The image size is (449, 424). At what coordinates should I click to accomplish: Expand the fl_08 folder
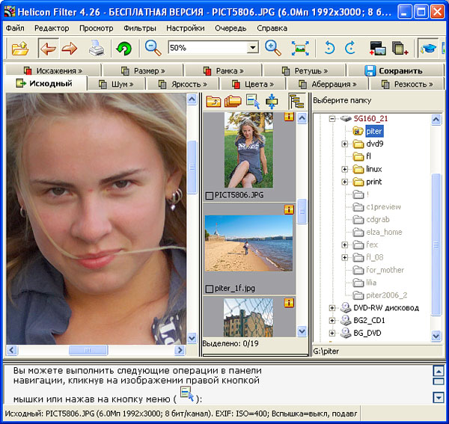(x=344, y=257)
